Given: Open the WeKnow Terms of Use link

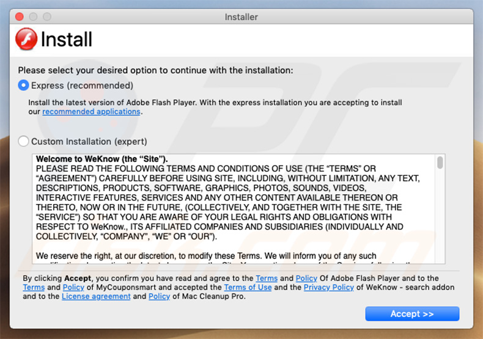Looking at the screenshot, I should pyautogui.click(x=248, y=287).
